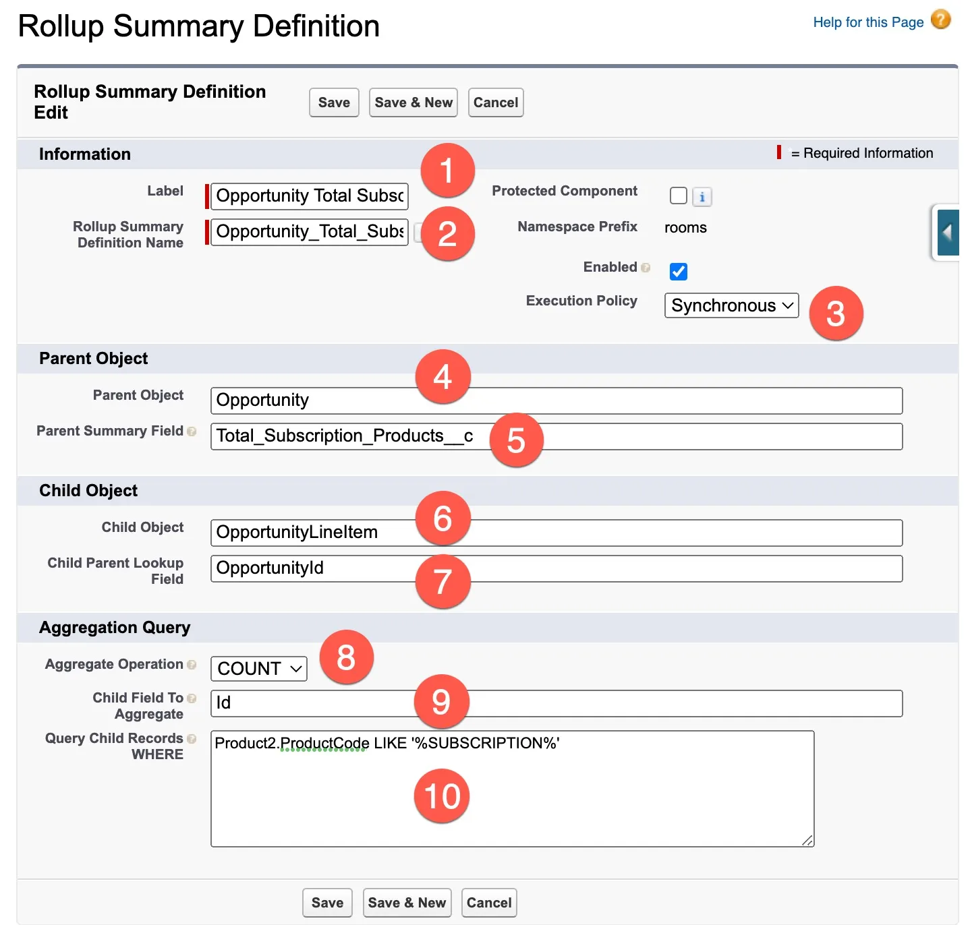
Task: Click the bottom Cancel button
Action: [x=489, y=903]
